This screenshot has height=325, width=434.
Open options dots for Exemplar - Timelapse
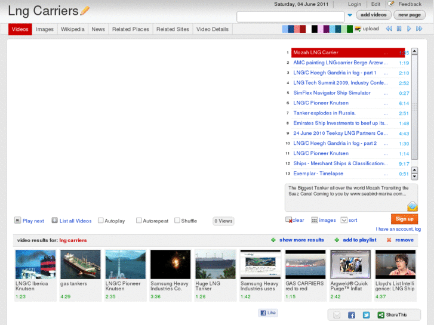(386, 175)
